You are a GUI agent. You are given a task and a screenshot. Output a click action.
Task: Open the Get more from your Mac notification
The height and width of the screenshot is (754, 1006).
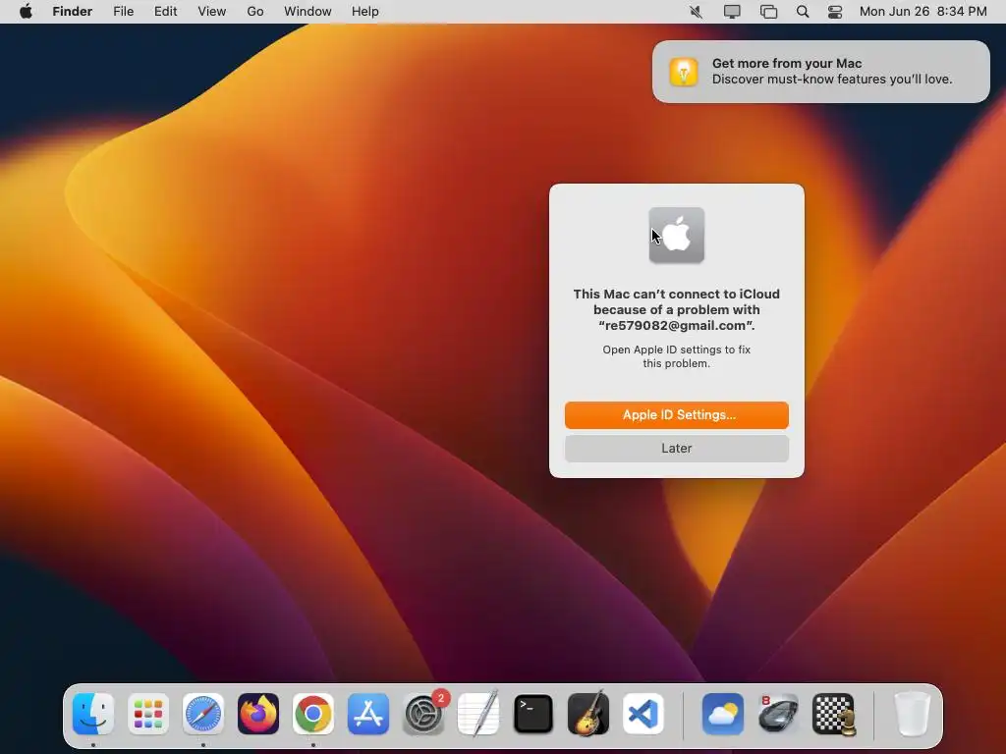[x=821, y=71]
